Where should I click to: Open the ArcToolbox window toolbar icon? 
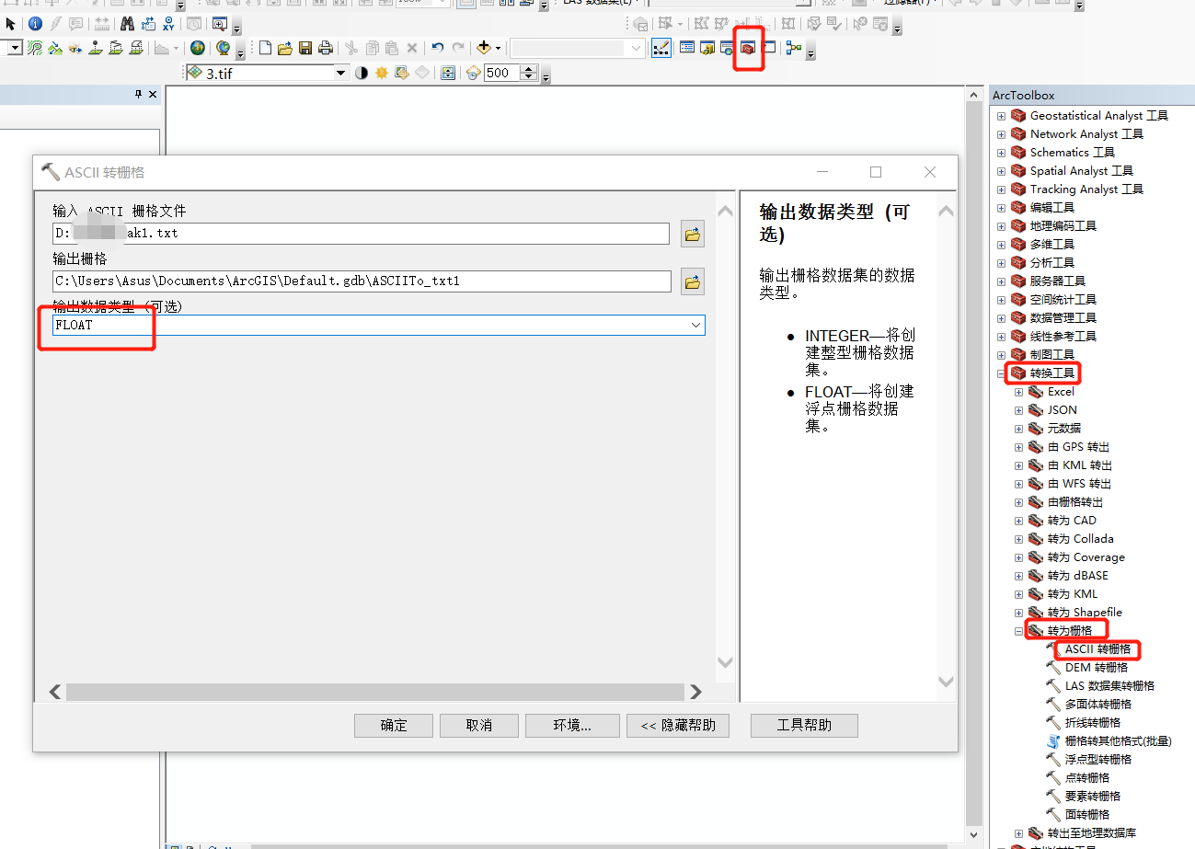click(x=748, y=49)
